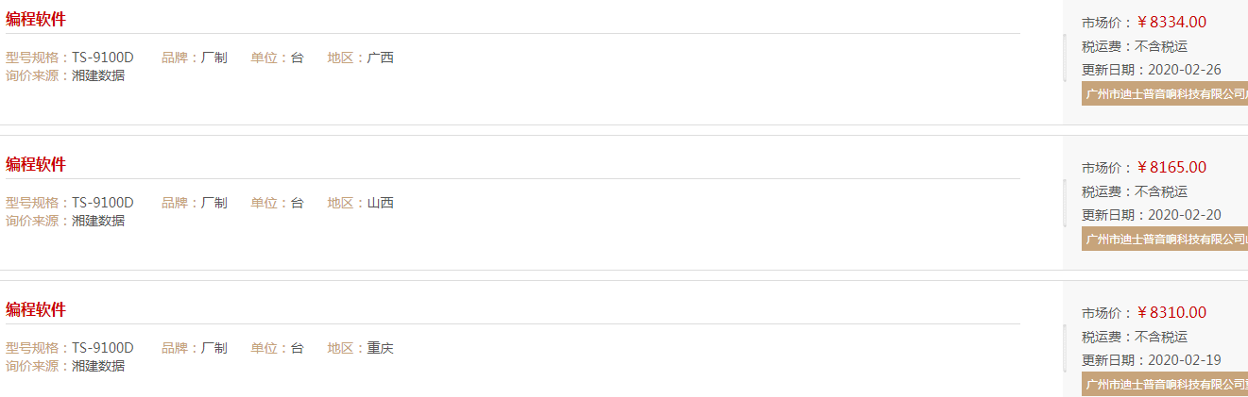This screenshot has width=1248, height=397.
Task: Click the TS-9100D model text in the 广西 entry
Action: point(103,58)
